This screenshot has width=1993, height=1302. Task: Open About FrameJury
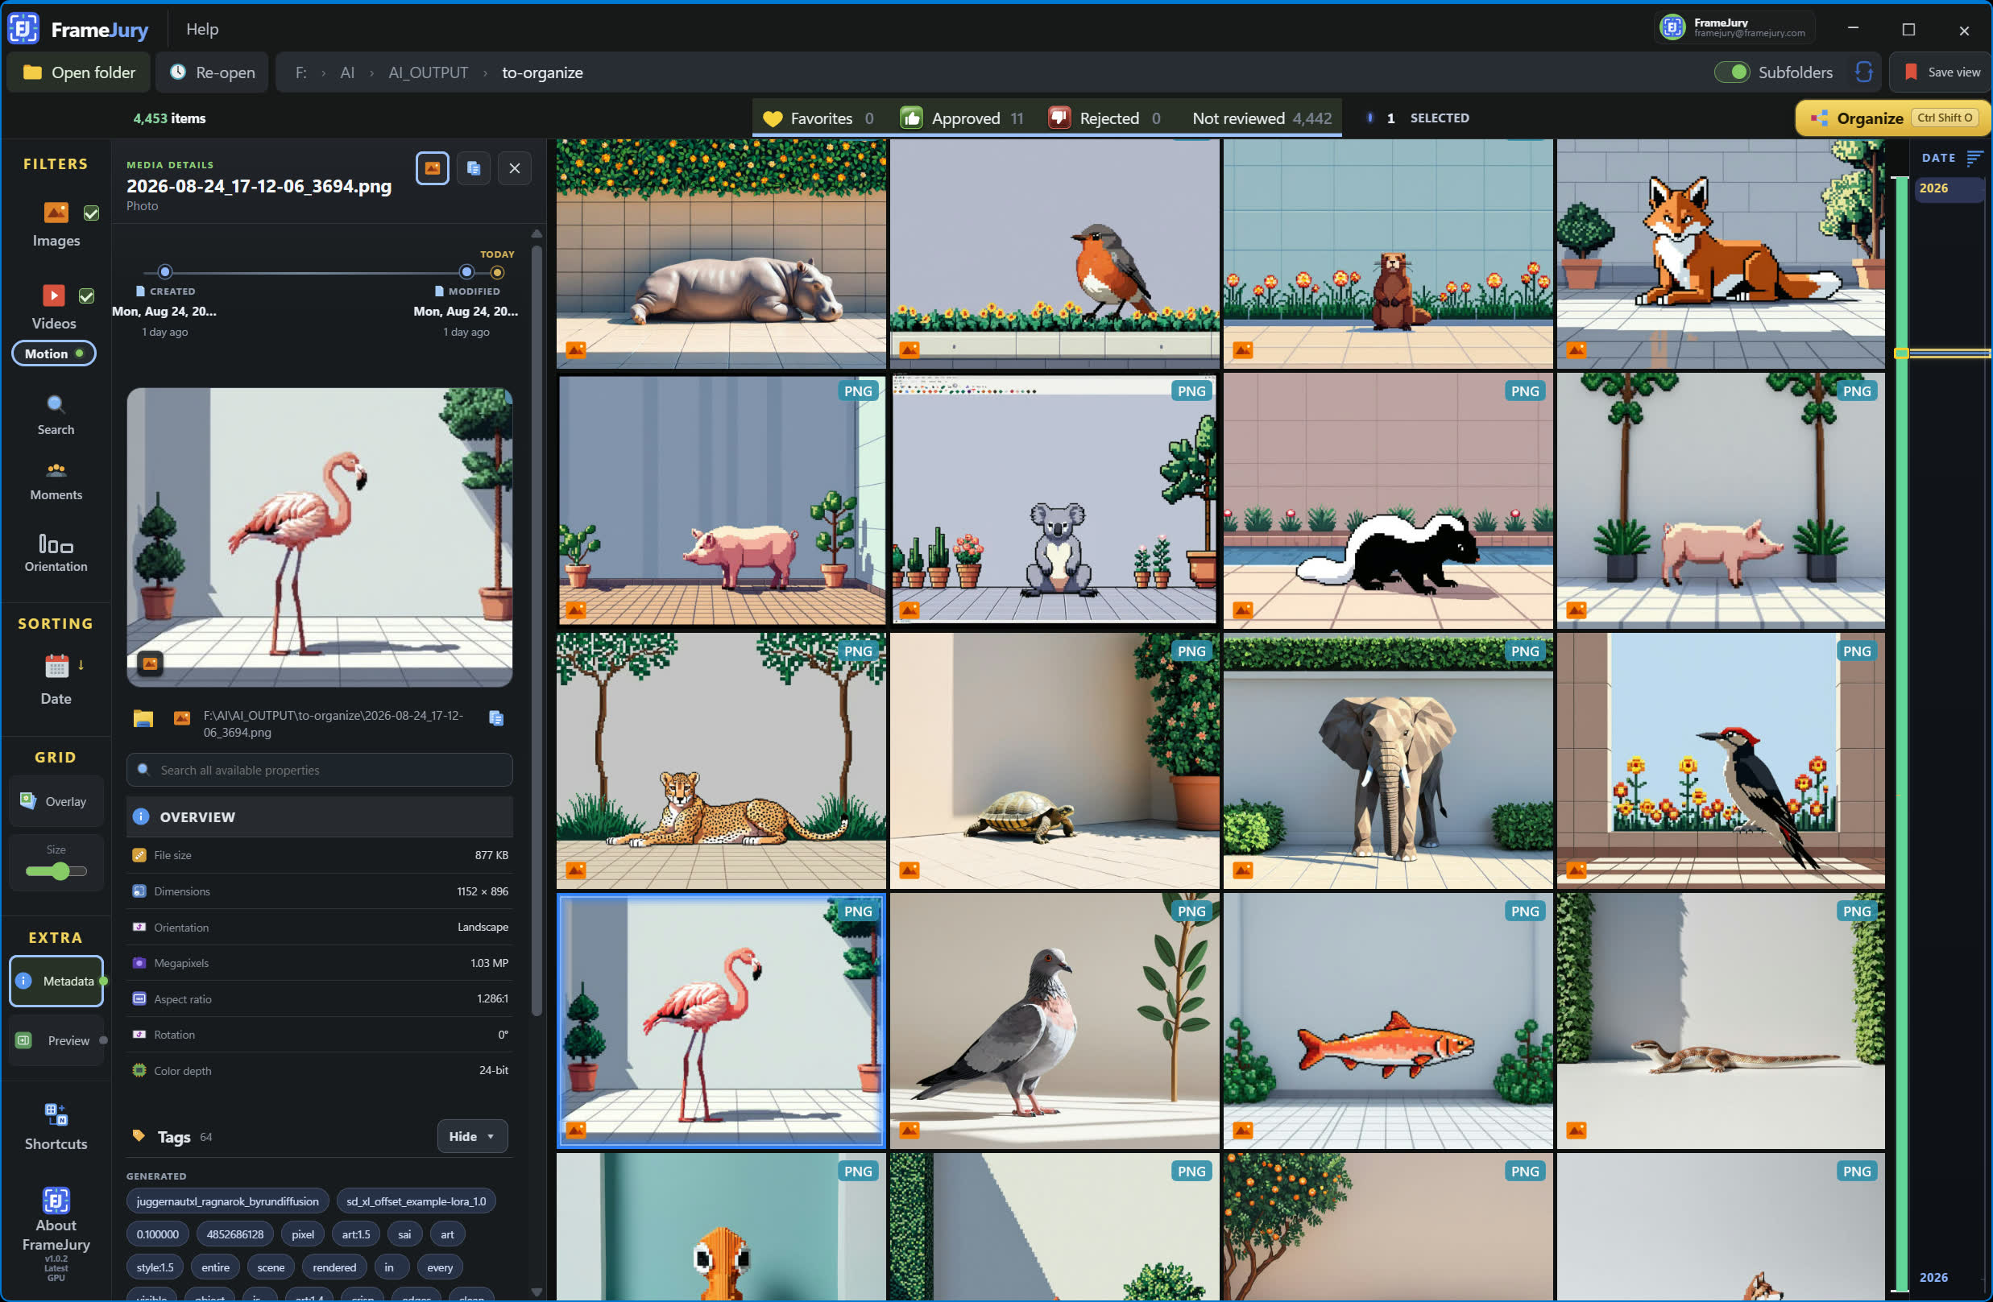tap(56, 1233)
